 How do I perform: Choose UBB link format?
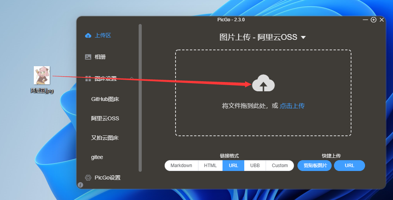point(255,166)
